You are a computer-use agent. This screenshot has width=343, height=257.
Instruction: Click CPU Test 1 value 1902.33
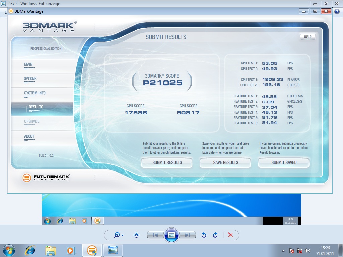[273, 79]
